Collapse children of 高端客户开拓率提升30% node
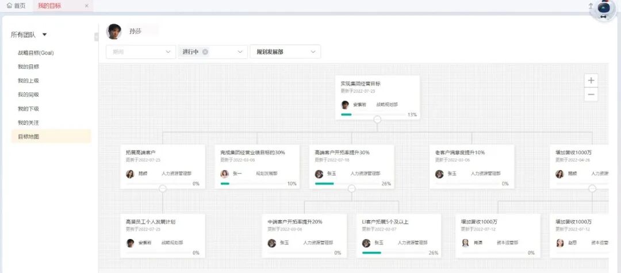Image resolution: width=621 pixels, height=273 pixels. point(352,189)
